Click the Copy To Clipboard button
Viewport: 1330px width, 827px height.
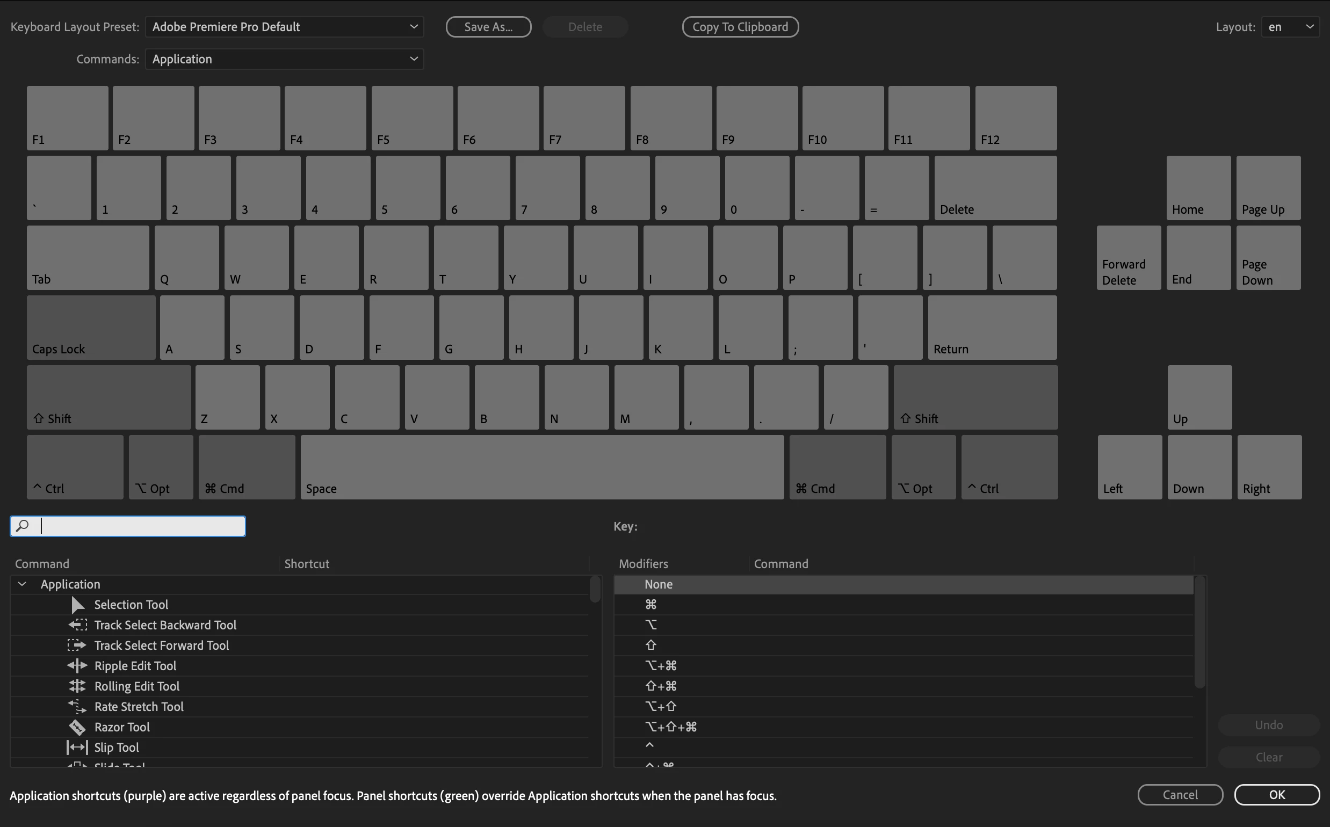point(740,27)
